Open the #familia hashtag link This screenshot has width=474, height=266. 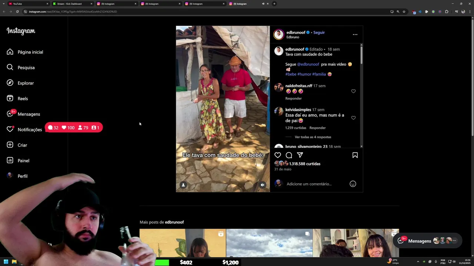pos(319,74)
